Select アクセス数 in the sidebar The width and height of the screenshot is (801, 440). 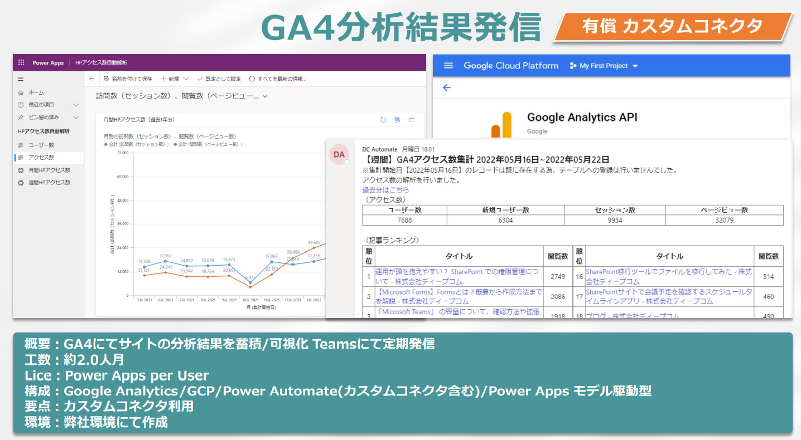pyautogui.click(x=41, y=158)
